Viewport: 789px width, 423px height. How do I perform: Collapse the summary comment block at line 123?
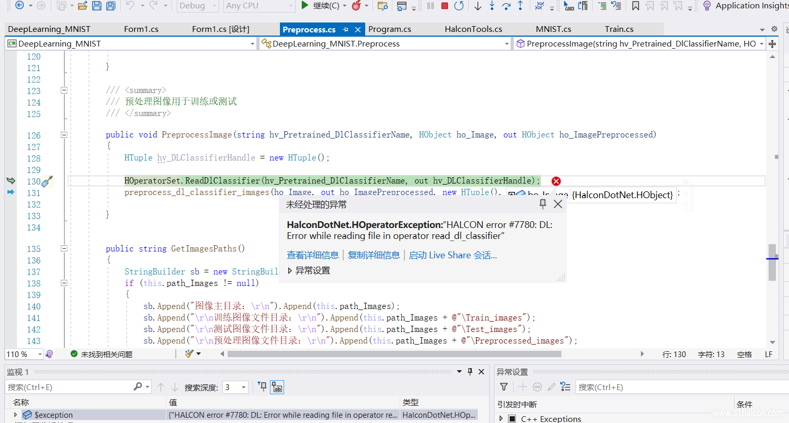pyautogui.click(x=64, y=90)
